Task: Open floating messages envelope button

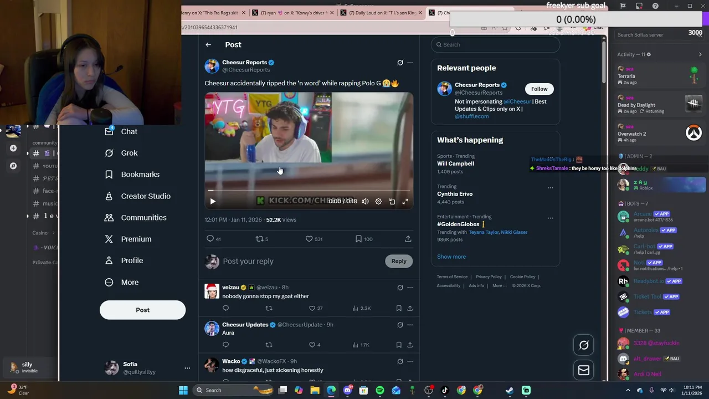Action: (x=584, y=370)
